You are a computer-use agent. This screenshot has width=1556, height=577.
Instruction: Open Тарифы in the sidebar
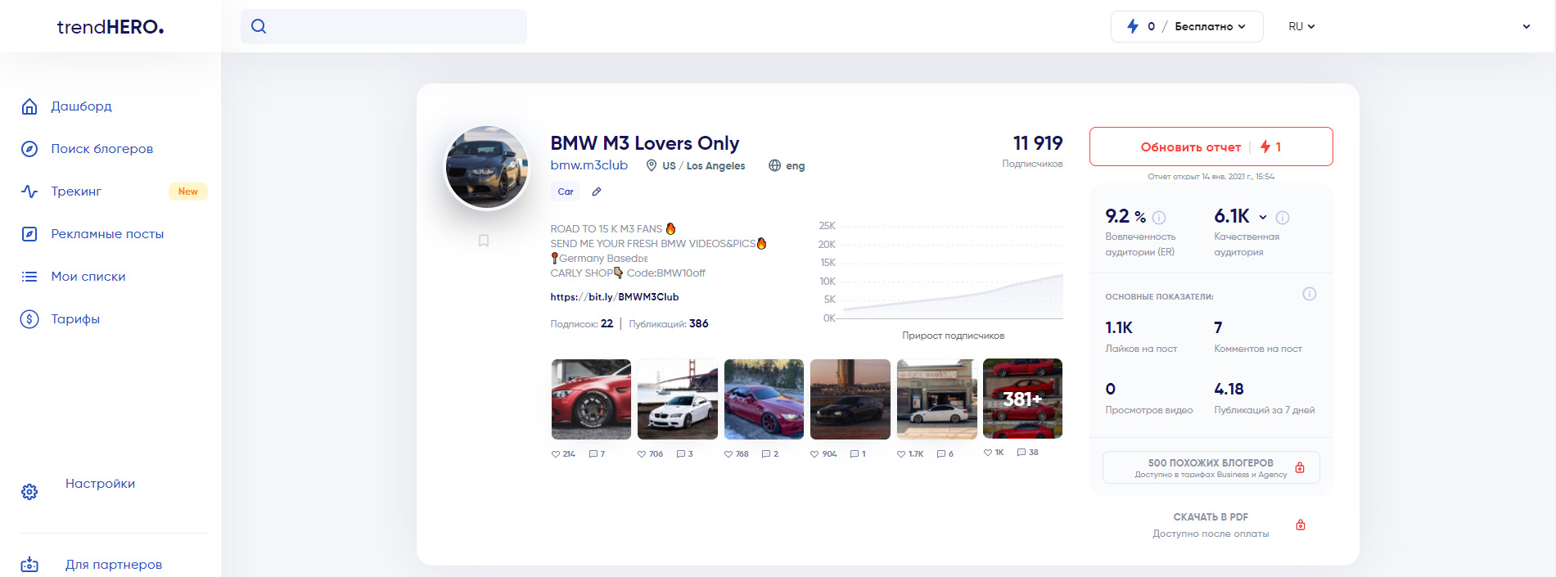(x=75, y=319)
